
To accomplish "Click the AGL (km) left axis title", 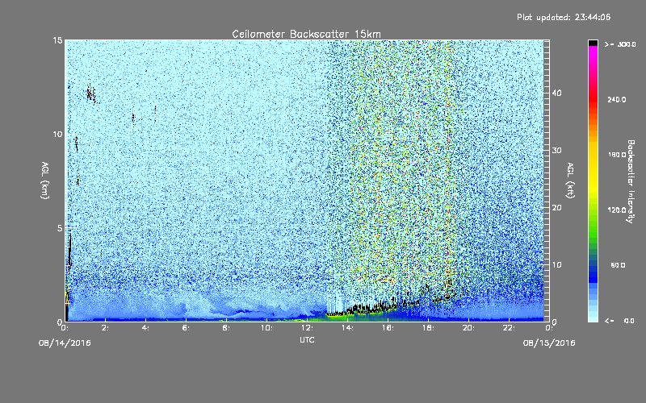I will click(45, 181).
